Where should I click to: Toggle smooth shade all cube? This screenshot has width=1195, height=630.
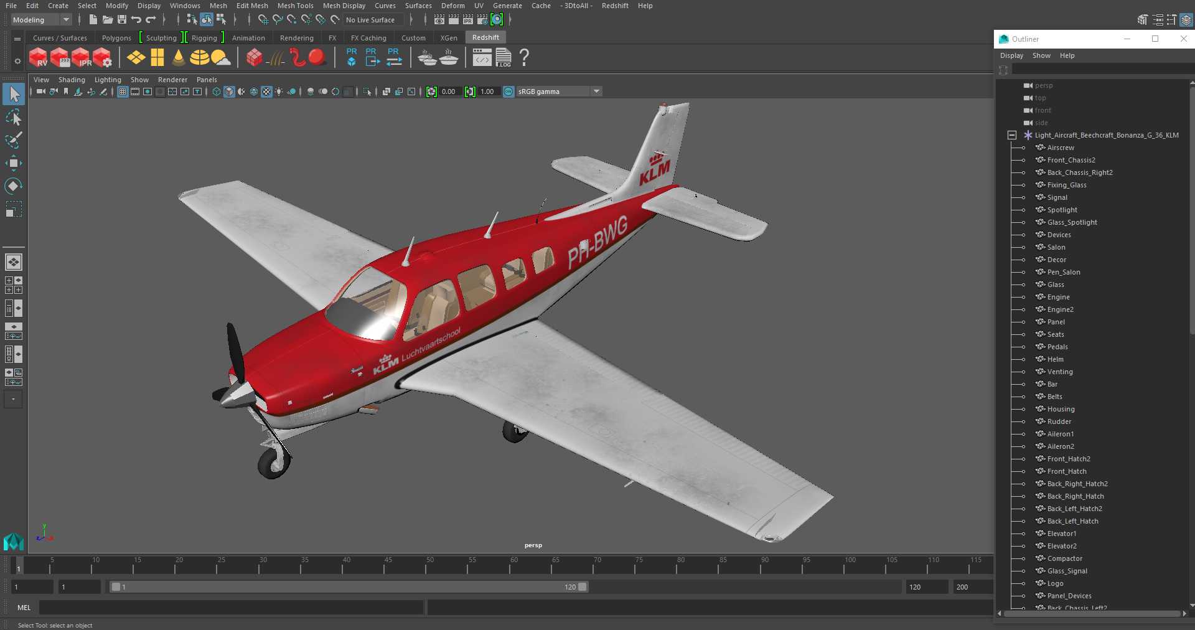coord(229,92)
